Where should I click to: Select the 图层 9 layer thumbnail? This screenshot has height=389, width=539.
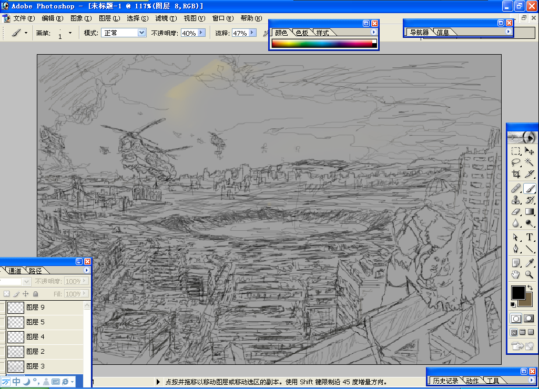point(16,307)
